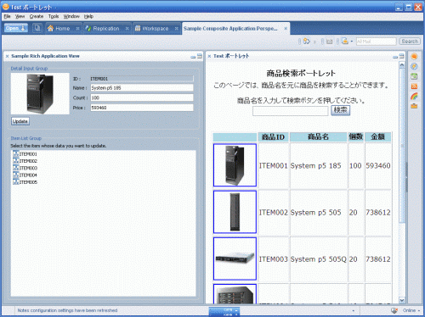Close the Replication tab
This screenshot has height=317, width=425.
127,28
